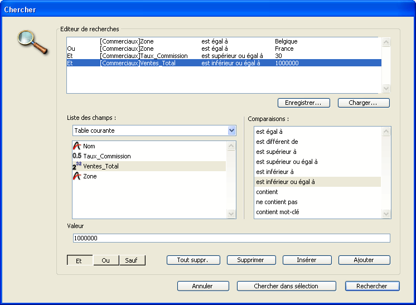Click into the Valeur input field
Screen dimensions: 416x305
[x=231, y=238]
